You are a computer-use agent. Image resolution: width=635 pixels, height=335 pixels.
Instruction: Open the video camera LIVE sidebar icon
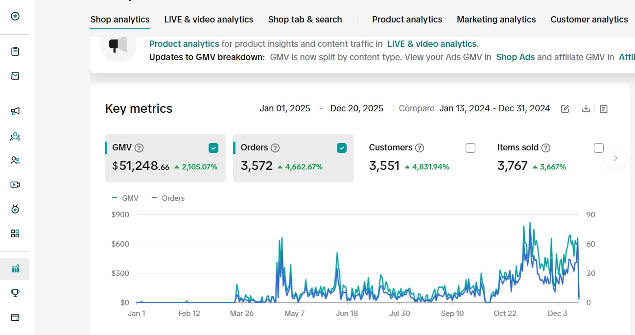15,185
